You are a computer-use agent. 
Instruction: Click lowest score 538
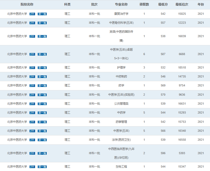click(163, 36)
